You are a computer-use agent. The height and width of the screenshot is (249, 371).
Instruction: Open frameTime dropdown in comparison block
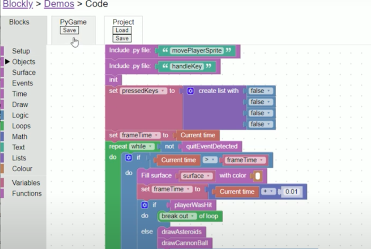pos(245,160)
